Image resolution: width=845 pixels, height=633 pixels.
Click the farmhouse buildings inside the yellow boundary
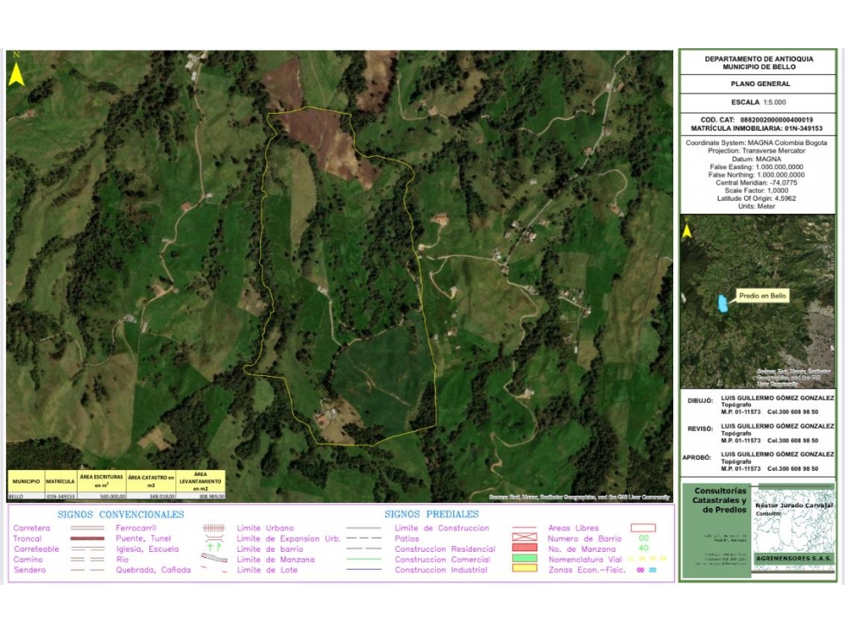pos(327,415)
